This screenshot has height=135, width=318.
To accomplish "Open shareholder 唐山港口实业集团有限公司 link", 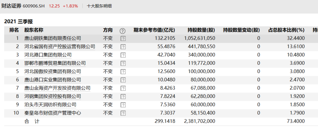I will [x=52, y=80].
